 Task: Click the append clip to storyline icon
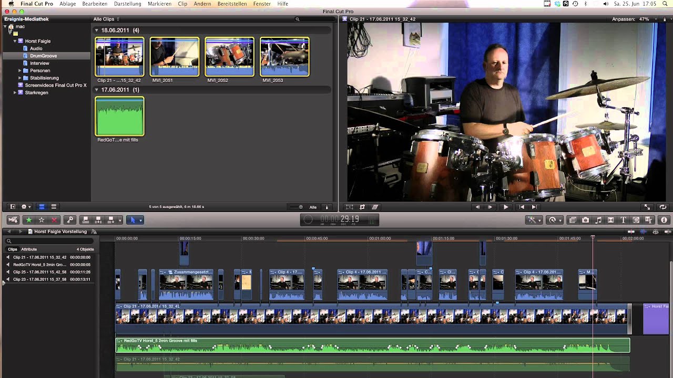tap(111, 220)
